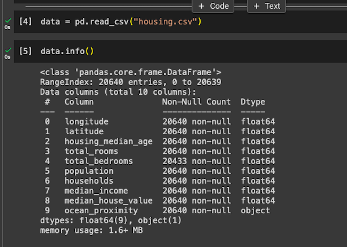This screenshot has height=247, width=347.
Task: Click the RangeIndex 20640 entries line
Action: (x=131, y=82)
